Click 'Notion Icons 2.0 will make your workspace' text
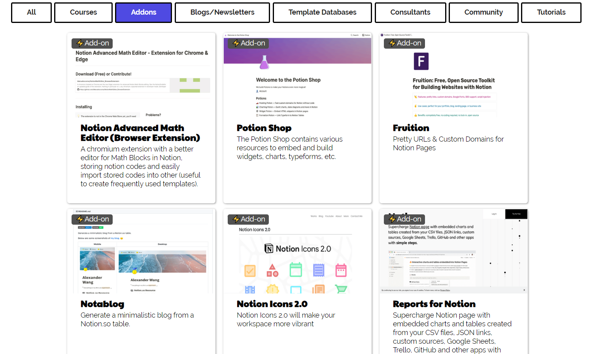The width and height of the screenshot is (593, 354). point(286,320)
